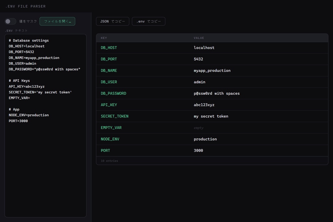
Task: Click the DB_HOST=localhost line in editor
Action: (27, 46)
